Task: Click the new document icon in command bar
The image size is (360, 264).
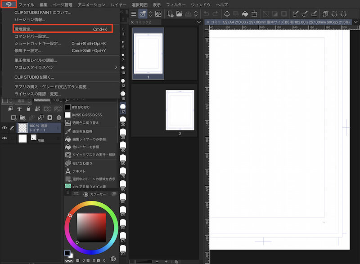Action: [x=171, y=14]
